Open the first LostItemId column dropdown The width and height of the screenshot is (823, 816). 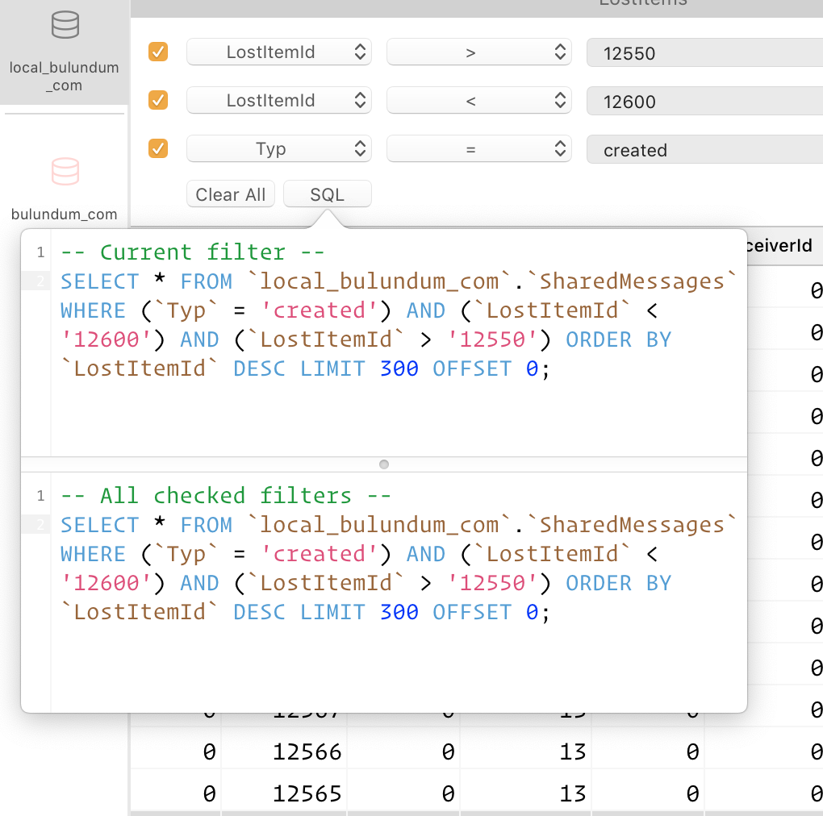(x=278, y=52)
